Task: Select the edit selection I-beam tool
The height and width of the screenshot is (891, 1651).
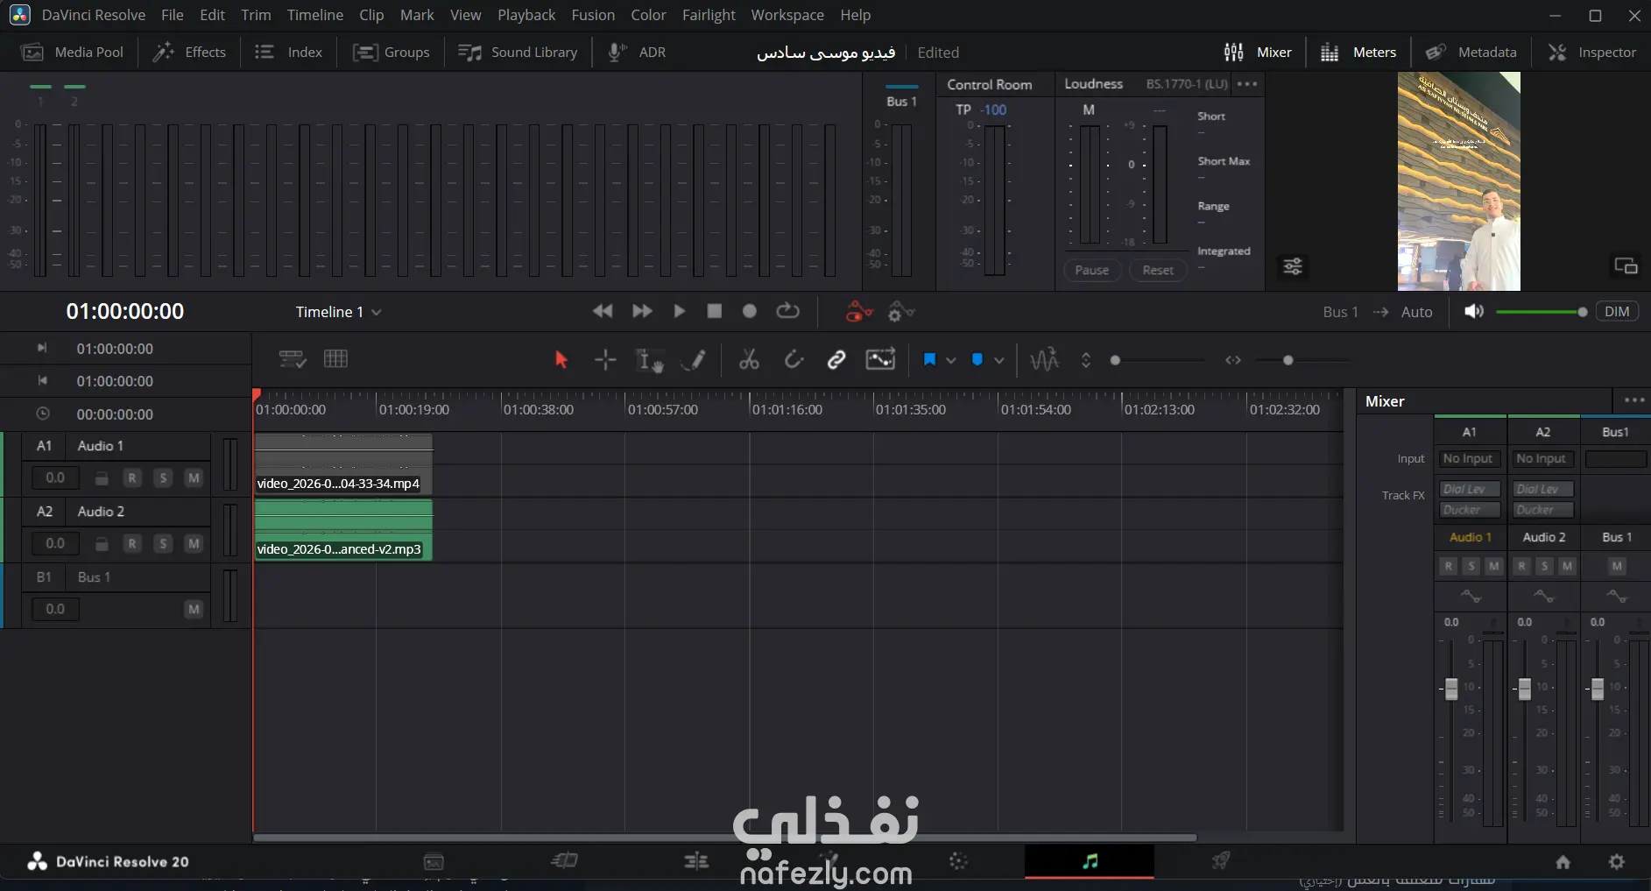Action: tap(649, 360)
